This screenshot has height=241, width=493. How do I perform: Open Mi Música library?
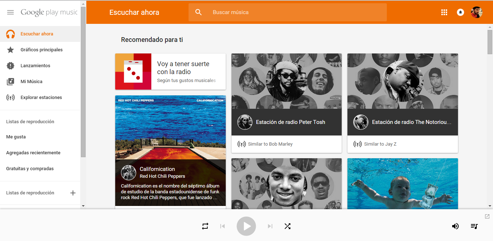pos(40,82)
